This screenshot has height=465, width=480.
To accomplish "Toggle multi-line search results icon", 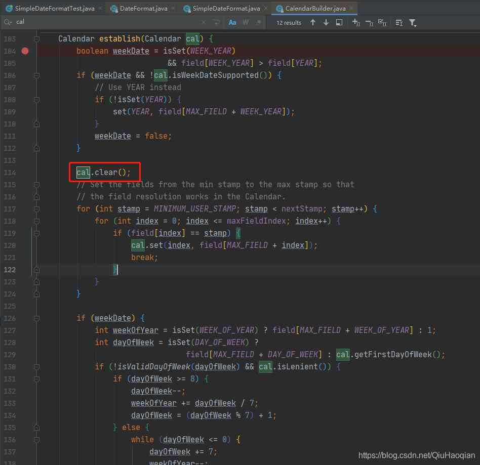I will [399, 23].
